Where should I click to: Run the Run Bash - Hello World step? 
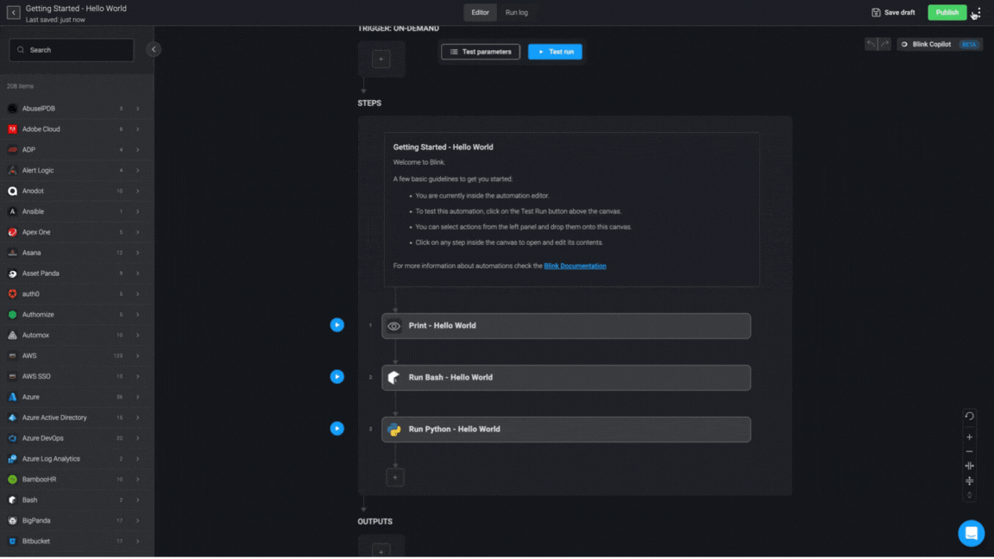(337, 377)
